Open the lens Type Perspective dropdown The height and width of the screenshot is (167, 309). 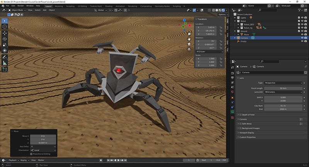coord(284,83)
